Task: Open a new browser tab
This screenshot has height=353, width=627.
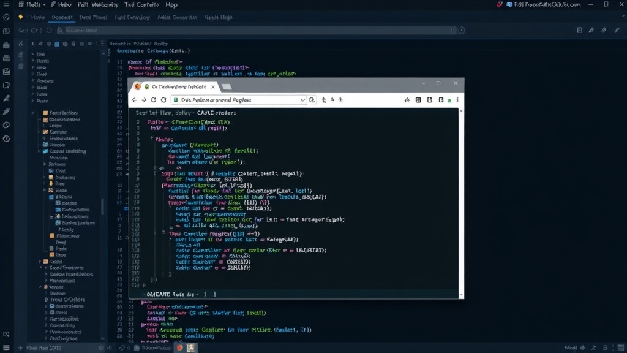Action: pos(227,87)
